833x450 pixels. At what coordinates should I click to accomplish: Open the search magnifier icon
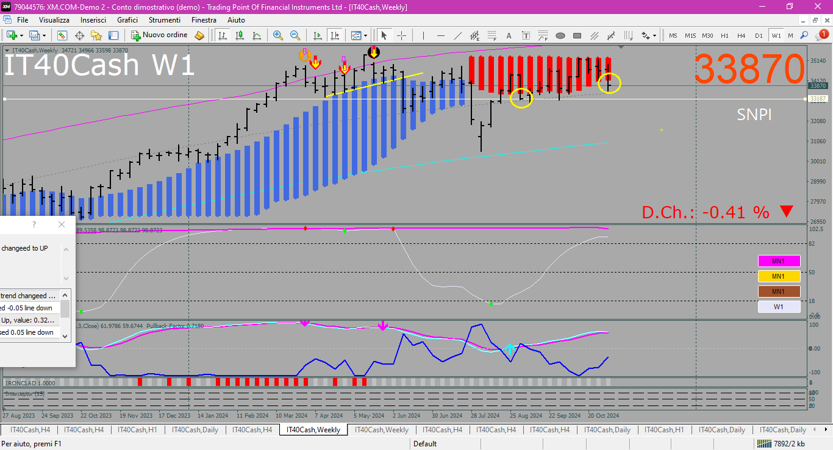coord(804,35)
